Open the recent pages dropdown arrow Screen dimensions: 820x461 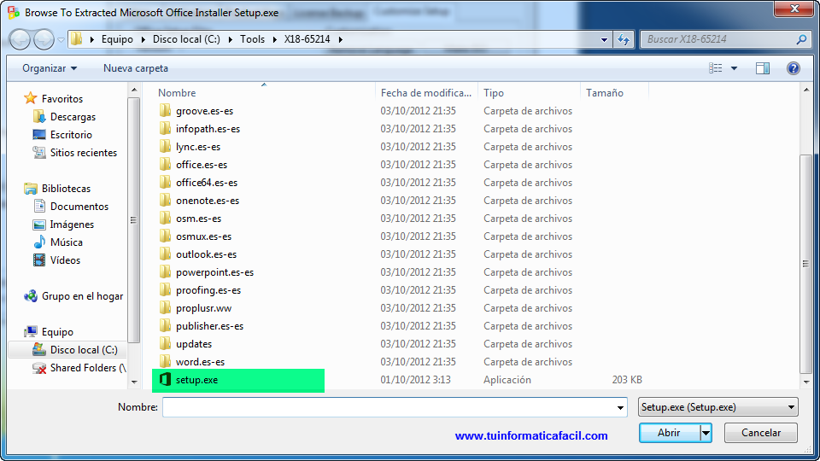click(x=61, y=40)
